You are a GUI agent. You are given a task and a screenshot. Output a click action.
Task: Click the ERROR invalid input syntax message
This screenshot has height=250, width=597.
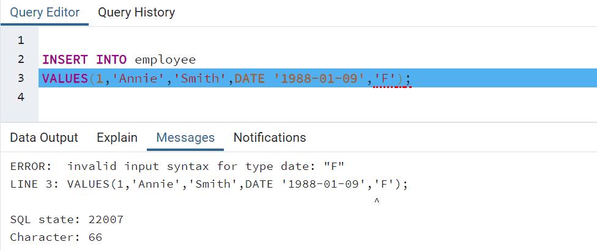pos(178,166)
